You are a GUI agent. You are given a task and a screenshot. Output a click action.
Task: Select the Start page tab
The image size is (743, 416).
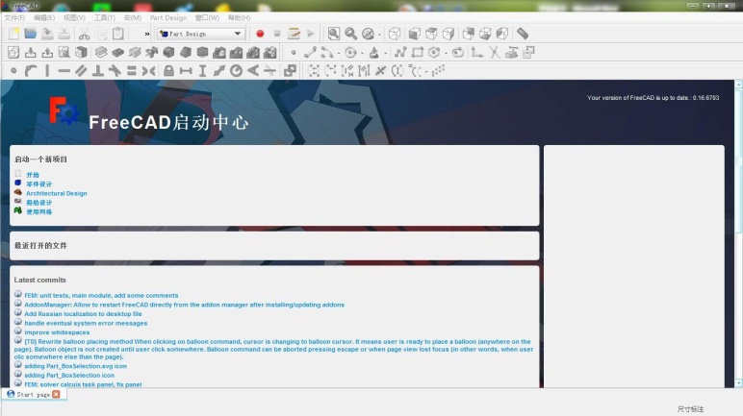pyautogui.click(x=33, y=394)
